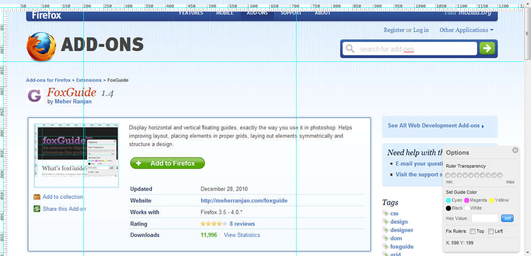
Task: Select the first (min) ruler transparency radio
Action: (448, 175)
